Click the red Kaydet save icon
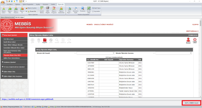The image size is (202, 108). pos(45,41)
